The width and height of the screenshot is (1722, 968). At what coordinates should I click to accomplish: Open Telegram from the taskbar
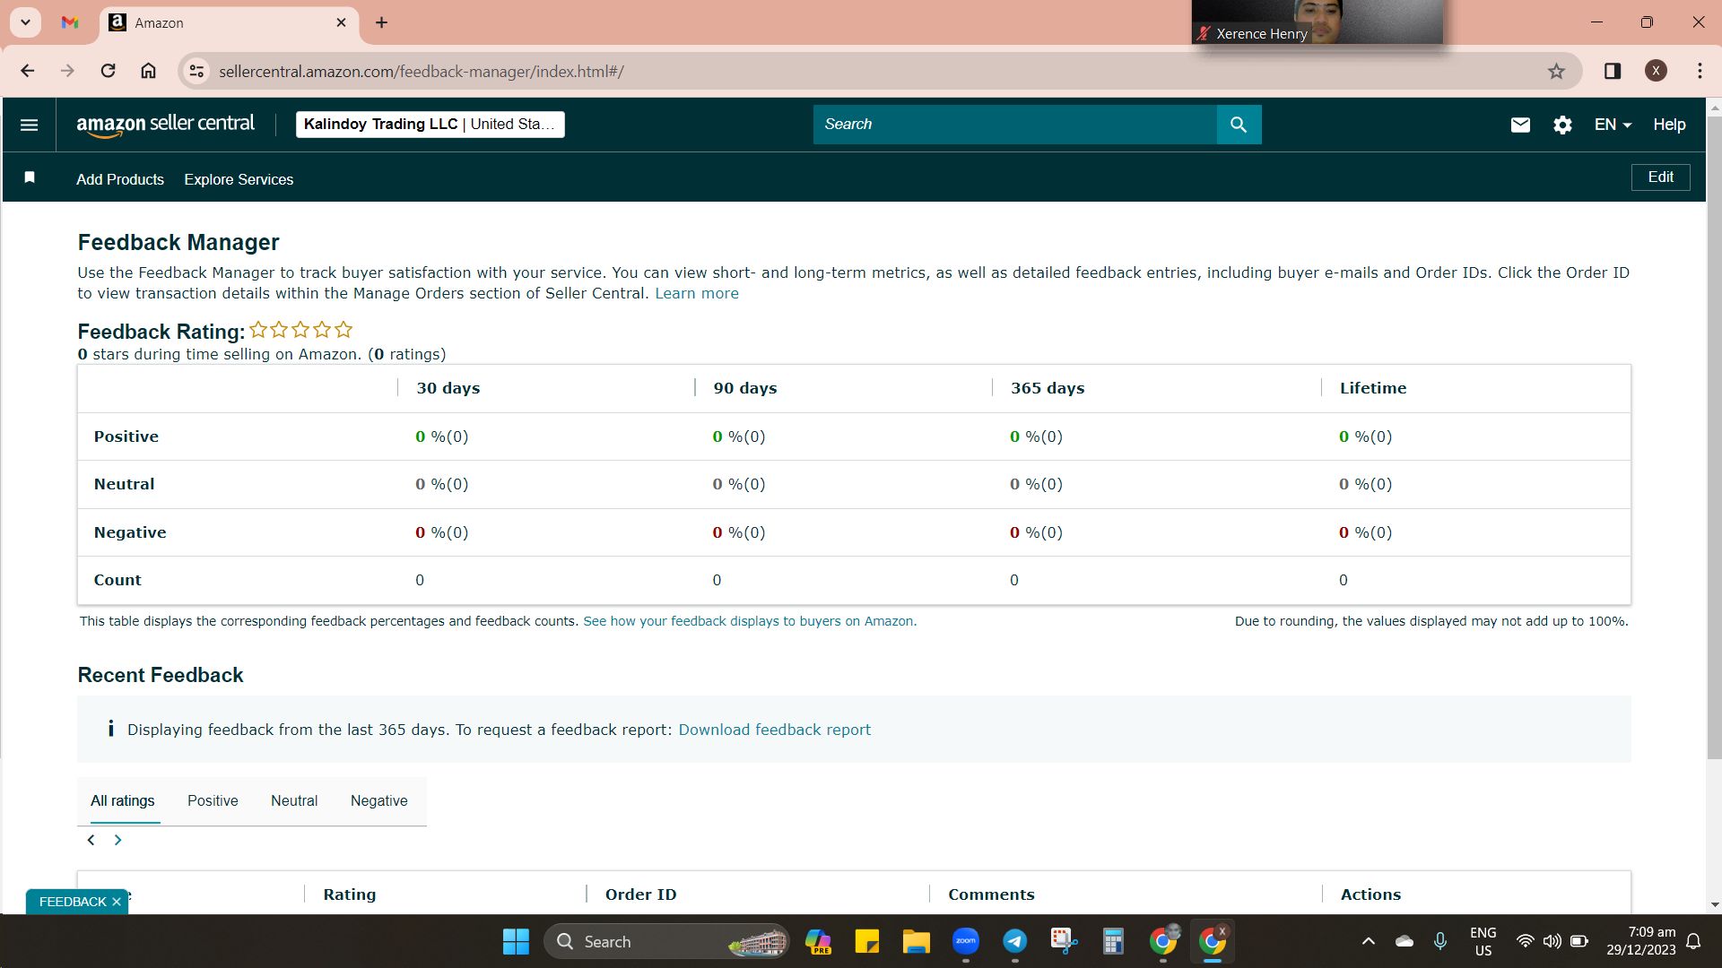1014,941
